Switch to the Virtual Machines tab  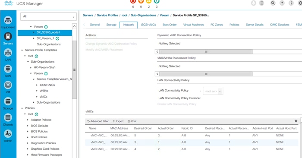pos(194,25)
